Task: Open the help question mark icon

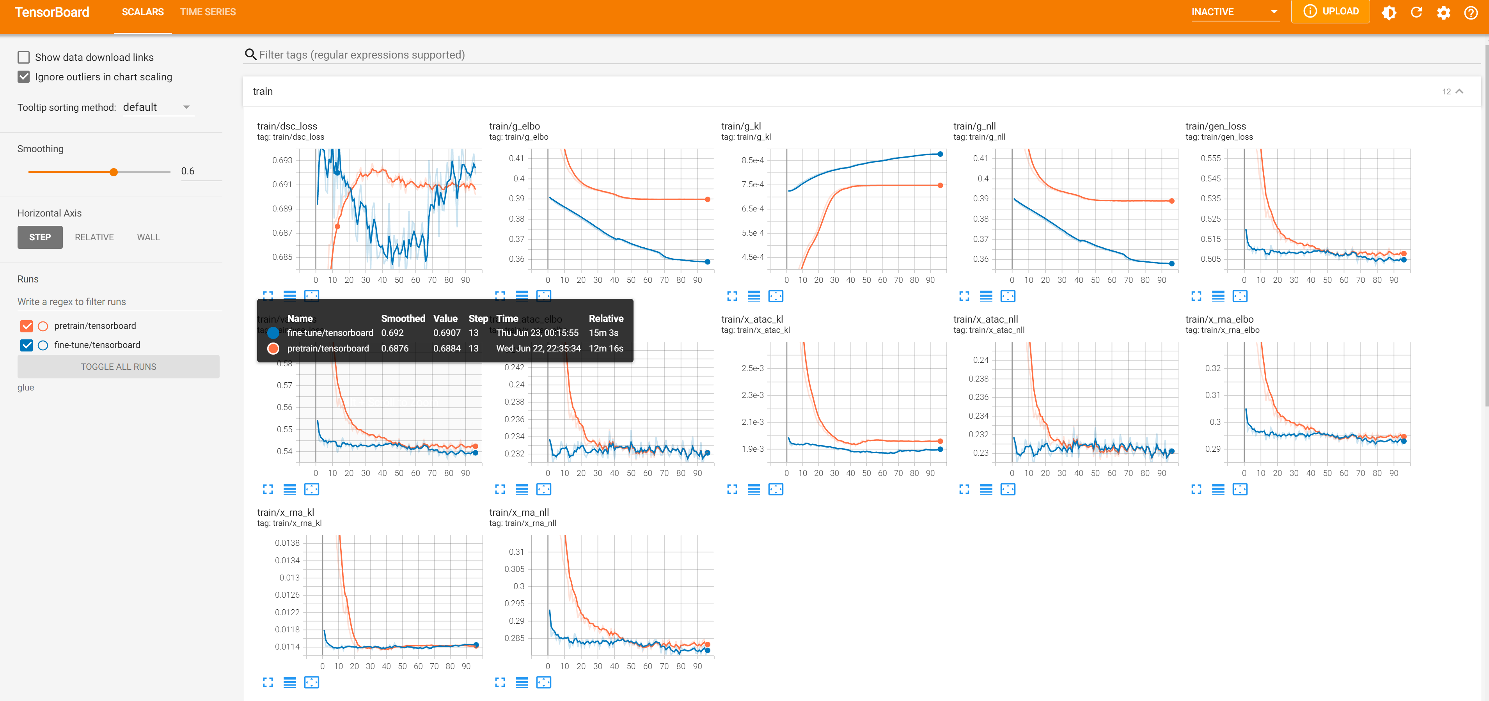Action: (1471, 12)
